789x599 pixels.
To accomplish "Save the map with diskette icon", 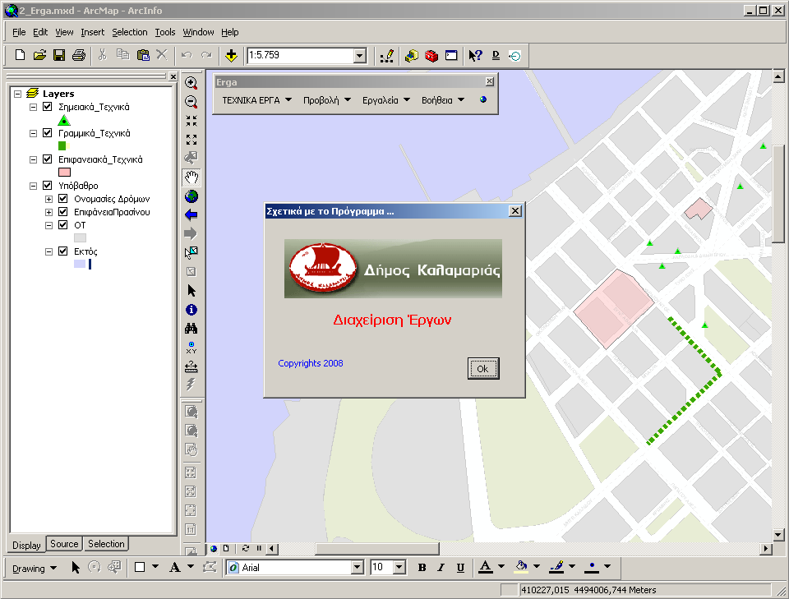I will click(59, 55).
